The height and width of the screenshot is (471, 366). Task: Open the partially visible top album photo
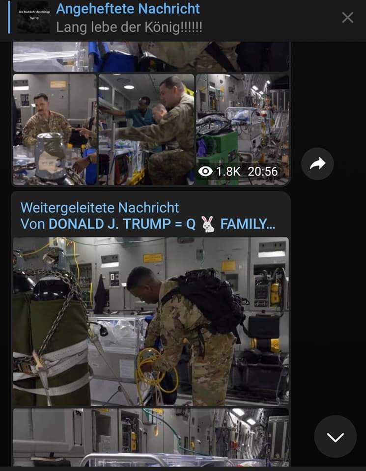[151, 56]
